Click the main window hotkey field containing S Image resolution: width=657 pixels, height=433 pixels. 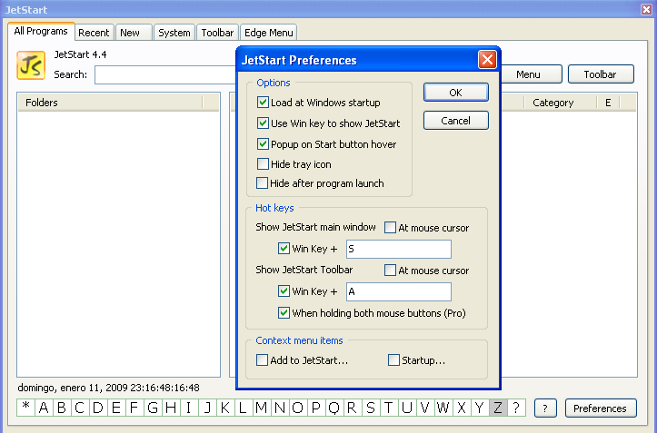(x=399, y=249)
